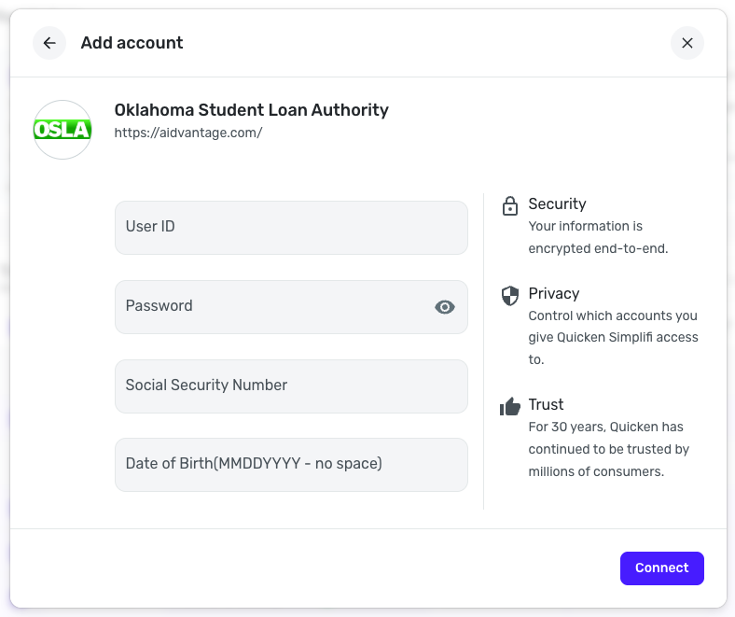The image size is (735, 617).
Task: Click the Add account title
Action: [x=132, y=43]
